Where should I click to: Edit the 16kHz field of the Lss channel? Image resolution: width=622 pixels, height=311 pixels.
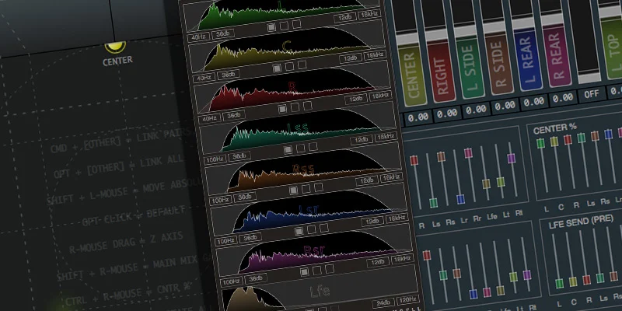pyautogui.click(x=386, y=137)
